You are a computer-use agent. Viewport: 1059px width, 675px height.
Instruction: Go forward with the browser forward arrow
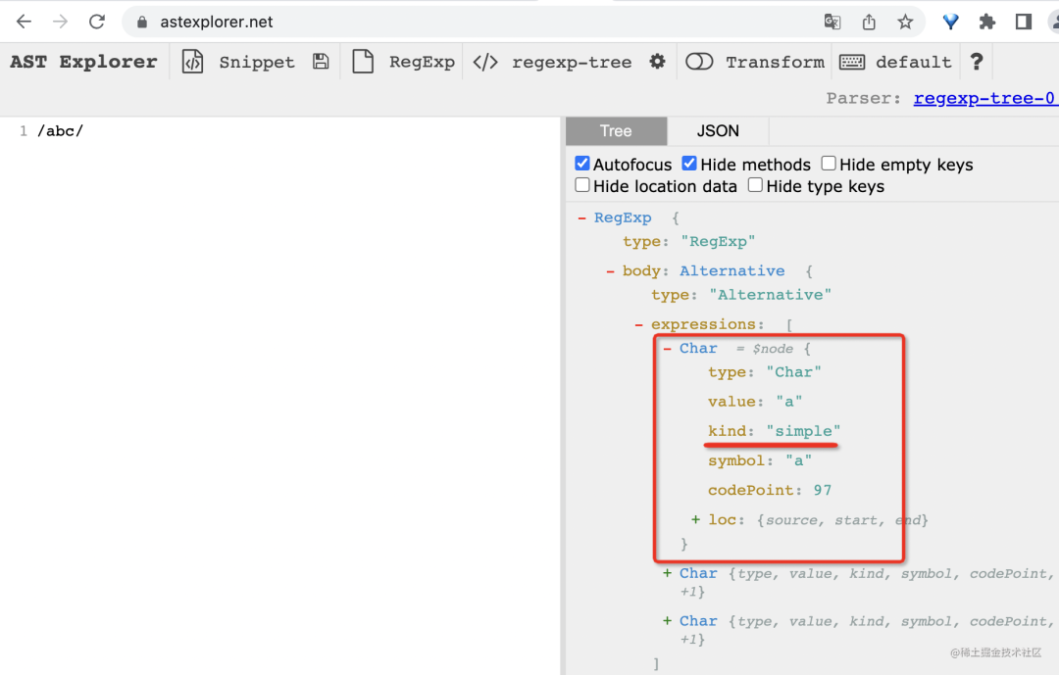coord(60,22)
